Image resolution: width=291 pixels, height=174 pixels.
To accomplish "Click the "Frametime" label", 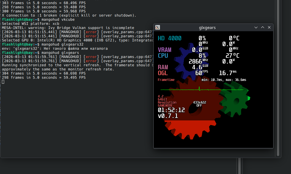I will 166,80.
